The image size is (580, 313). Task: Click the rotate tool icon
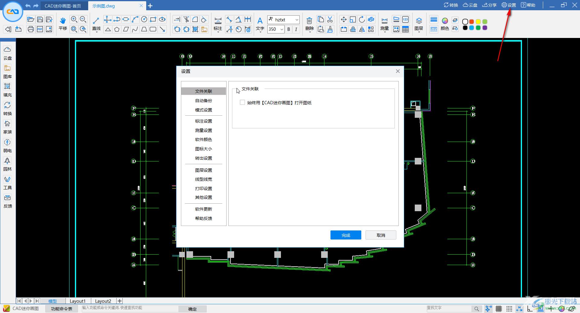(362, 20)
